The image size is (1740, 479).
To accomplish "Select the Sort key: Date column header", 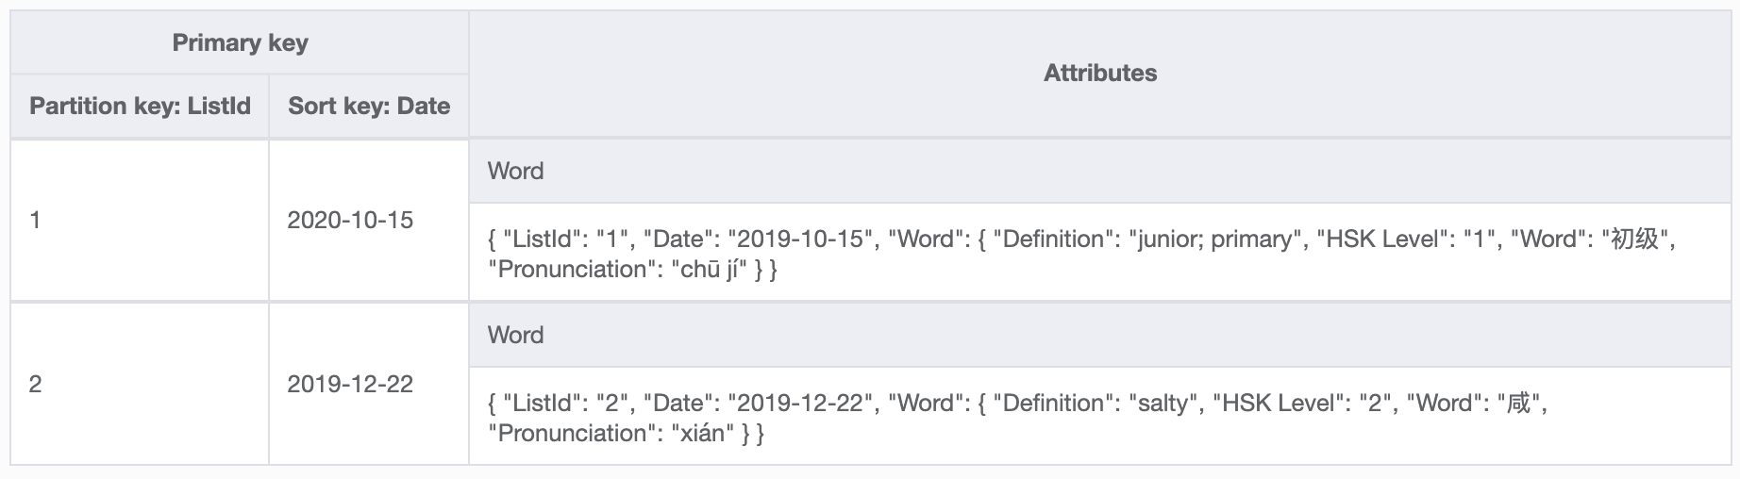I will (368, 107).
